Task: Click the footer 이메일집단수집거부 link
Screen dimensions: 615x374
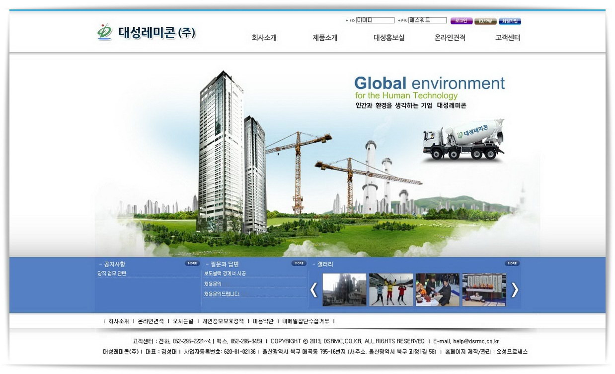Action: 306,321
